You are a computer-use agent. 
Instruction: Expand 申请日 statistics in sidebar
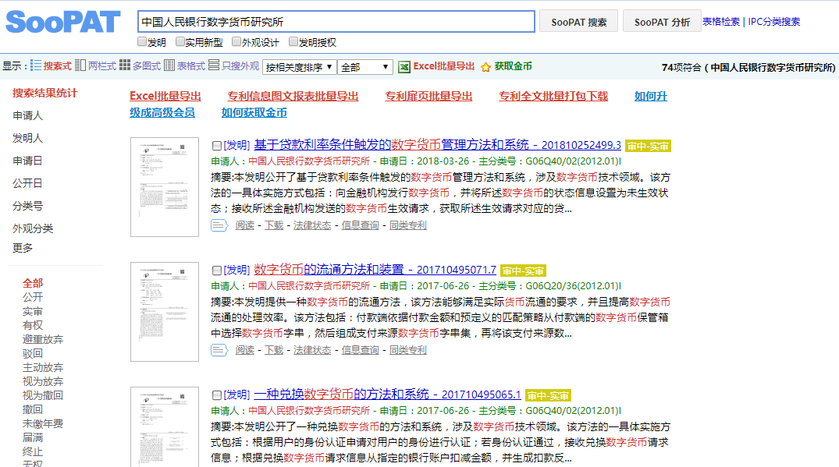[27, 161]
